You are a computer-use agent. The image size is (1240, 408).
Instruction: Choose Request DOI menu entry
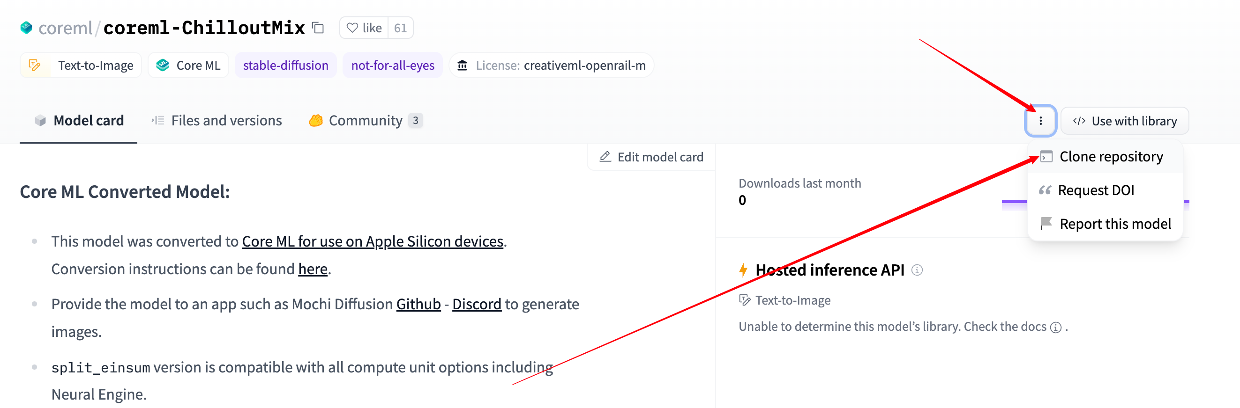[1096, 190]
